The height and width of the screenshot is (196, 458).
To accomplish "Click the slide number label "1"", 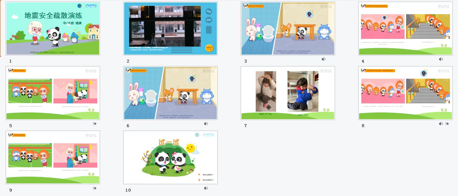I will [11, 61].
